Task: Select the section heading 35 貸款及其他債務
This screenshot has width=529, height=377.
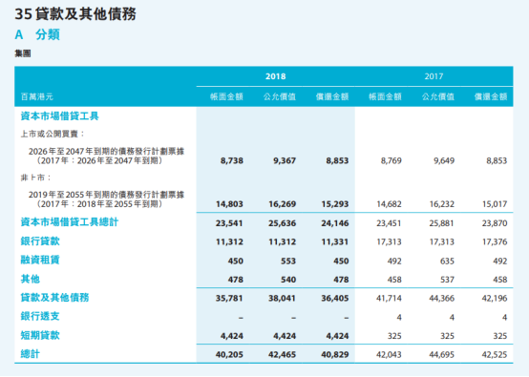Action: coord(75,14)
